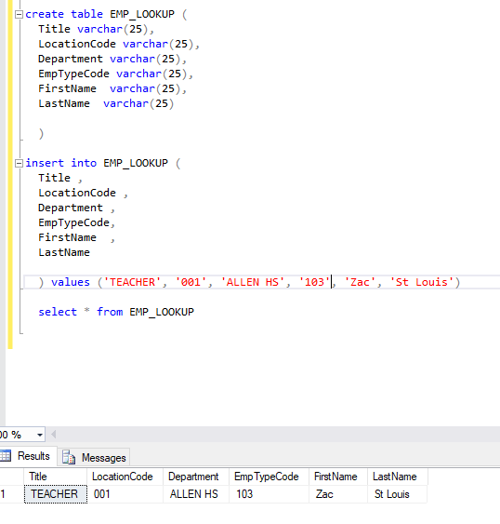
Task: Collapse the insert into code block
Action: tap(19, 164)
